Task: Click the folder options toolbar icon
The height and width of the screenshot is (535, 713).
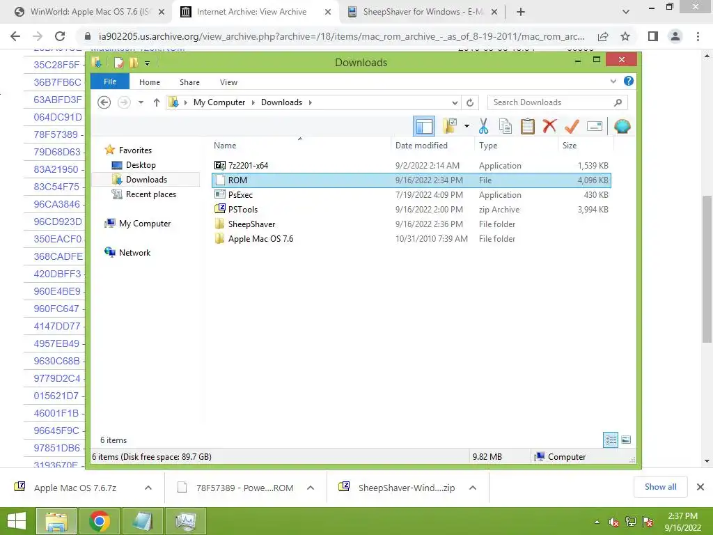Action: coord(450,126)
